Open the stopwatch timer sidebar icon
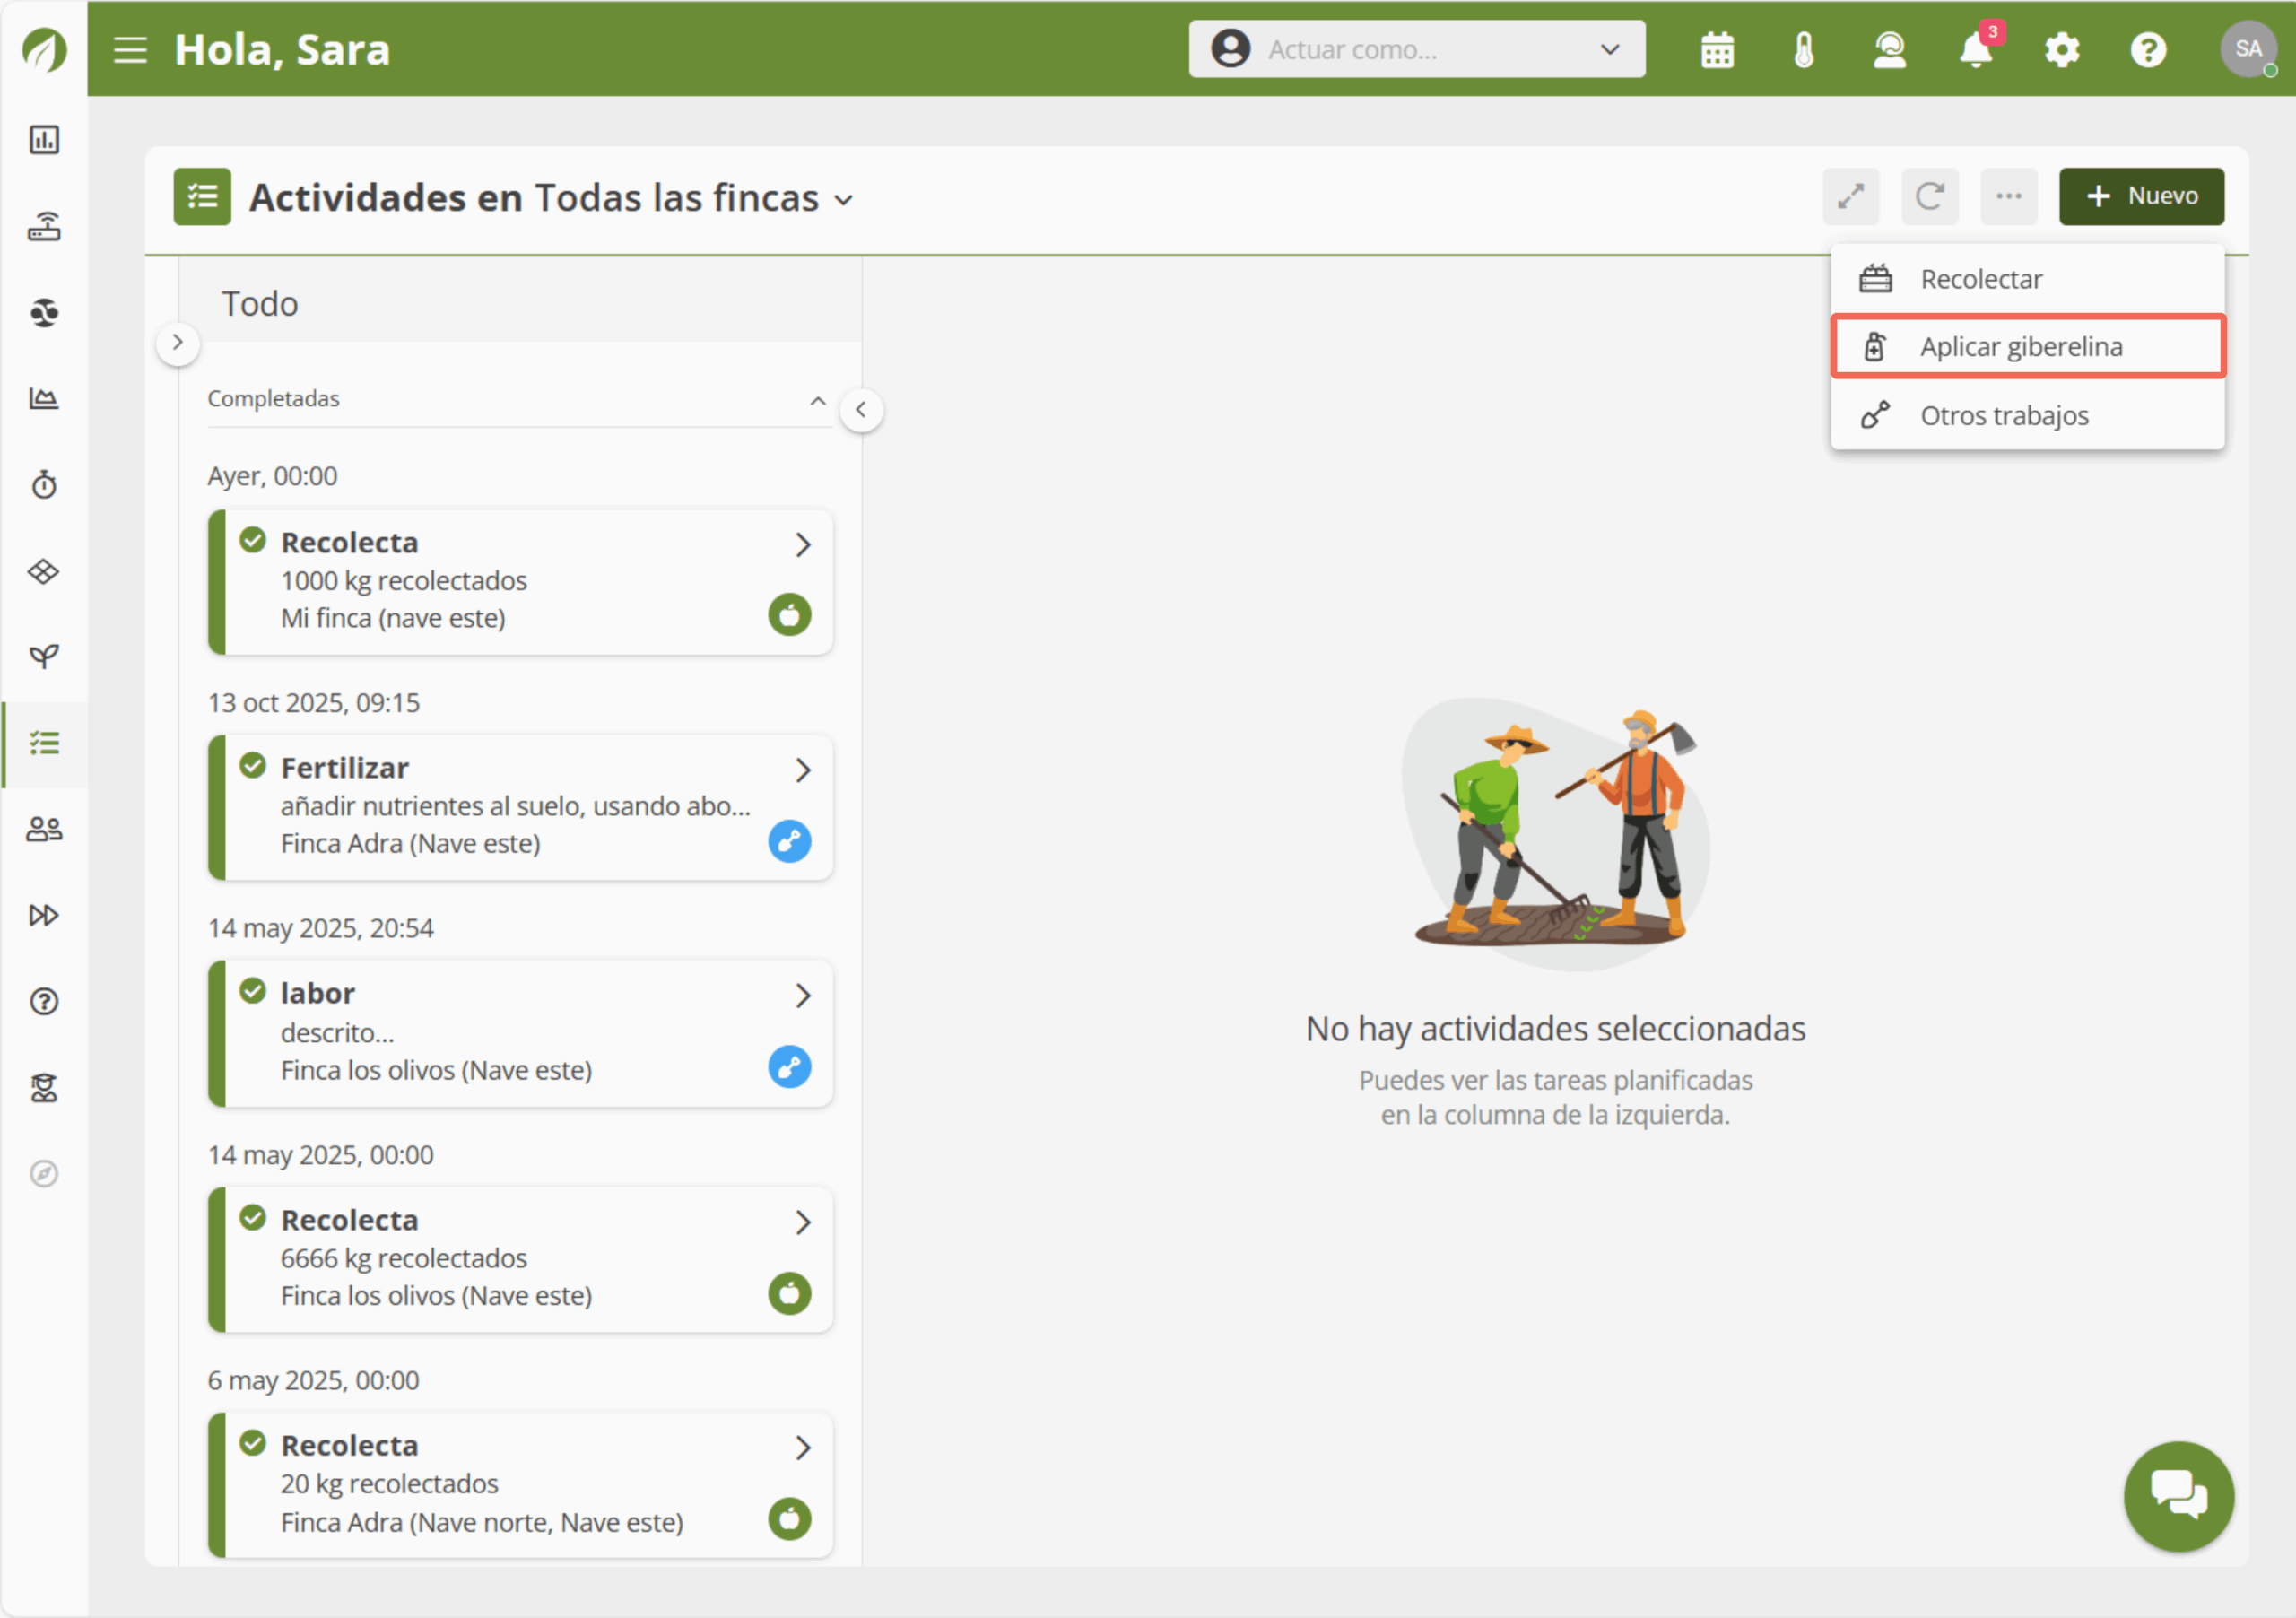Image resolution: width=2296 pixels, height=1618 pixels. tap(44, 485)
